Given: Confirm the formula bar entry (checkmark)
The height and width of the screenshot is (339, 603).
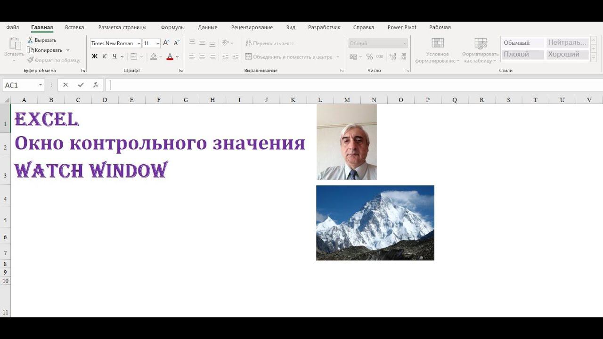Looking at the screenshot, I should pyautogui.click(x=81, y=85).
